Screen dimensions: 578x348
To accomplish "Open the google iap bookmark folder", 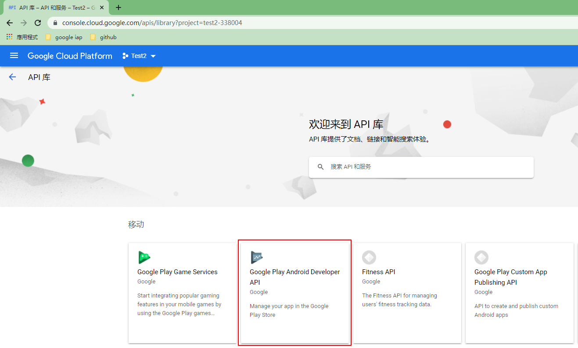I will click(64, 37).
